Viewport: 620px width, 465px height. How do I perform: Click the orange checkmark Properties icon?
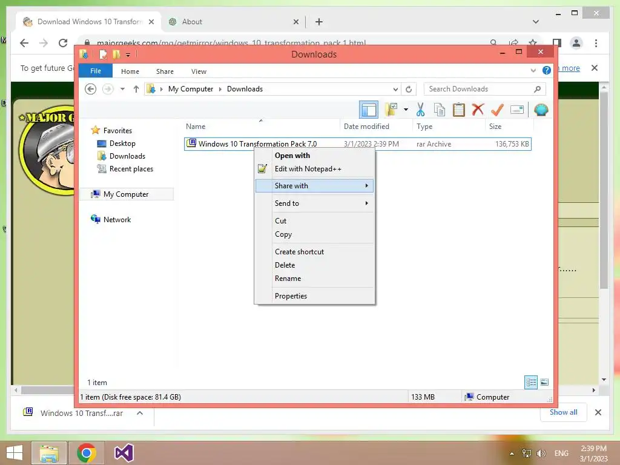[x=497, y=110]
